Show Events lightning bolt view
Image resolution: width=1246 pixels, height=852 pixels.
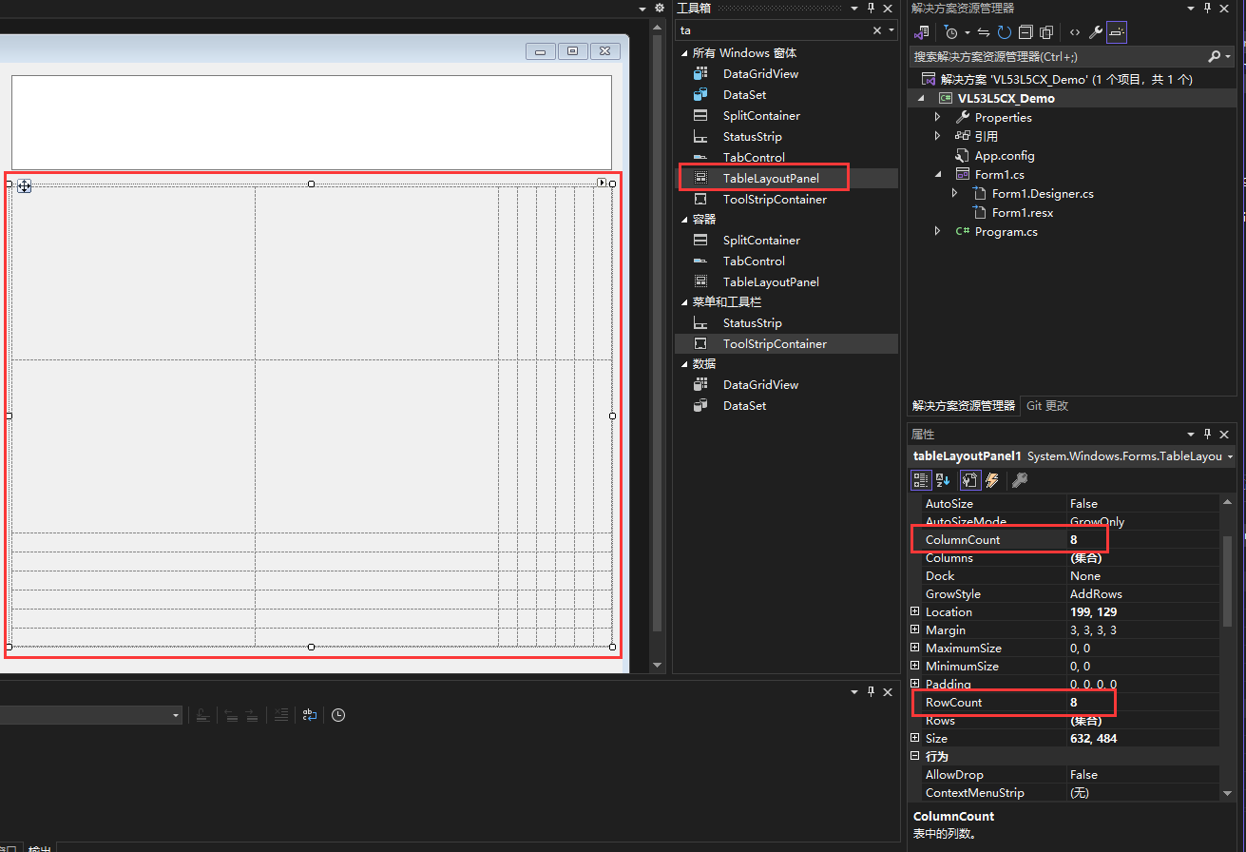click(992, 480)
